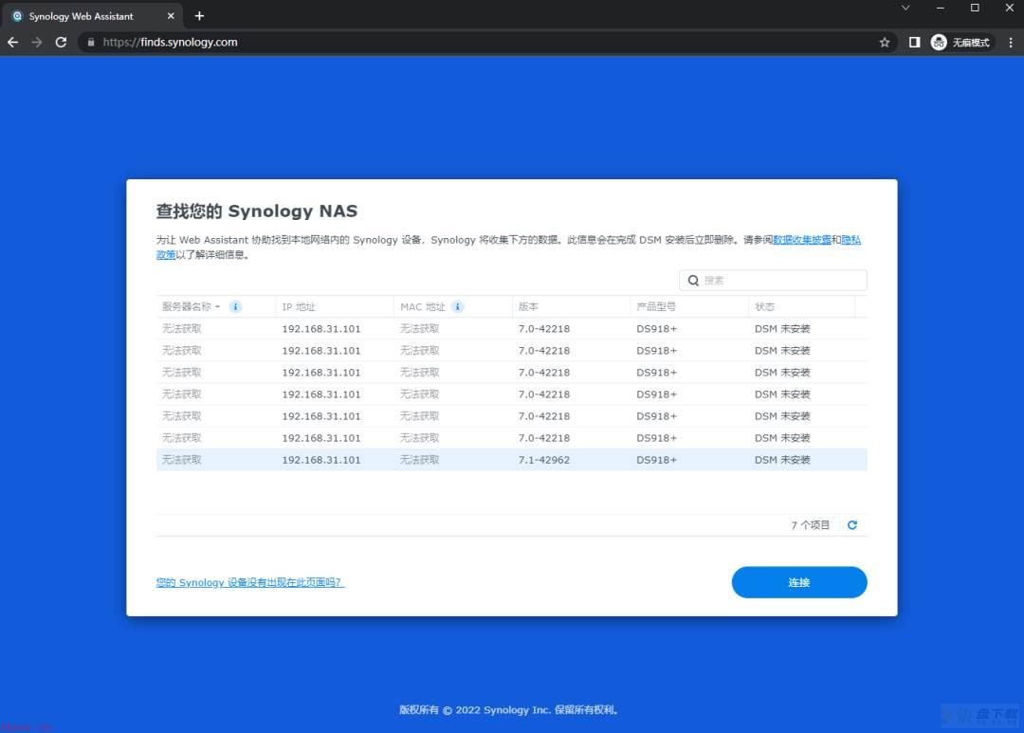The image size is (1024, 733).
Task: Click the lock icon in the address bar
Action: coord(91,43)
